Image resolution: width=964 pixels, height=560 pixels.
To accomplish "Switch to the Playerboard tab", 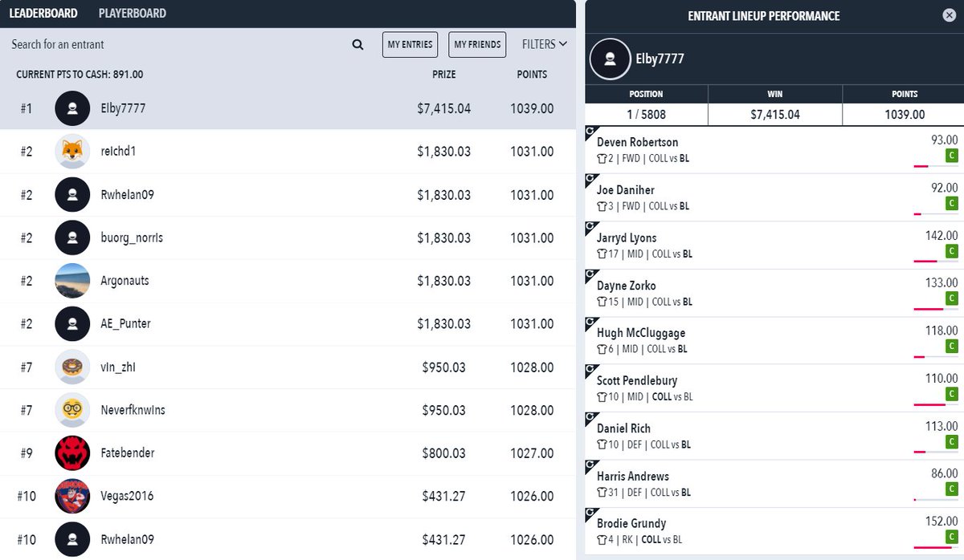I will 133,14.
